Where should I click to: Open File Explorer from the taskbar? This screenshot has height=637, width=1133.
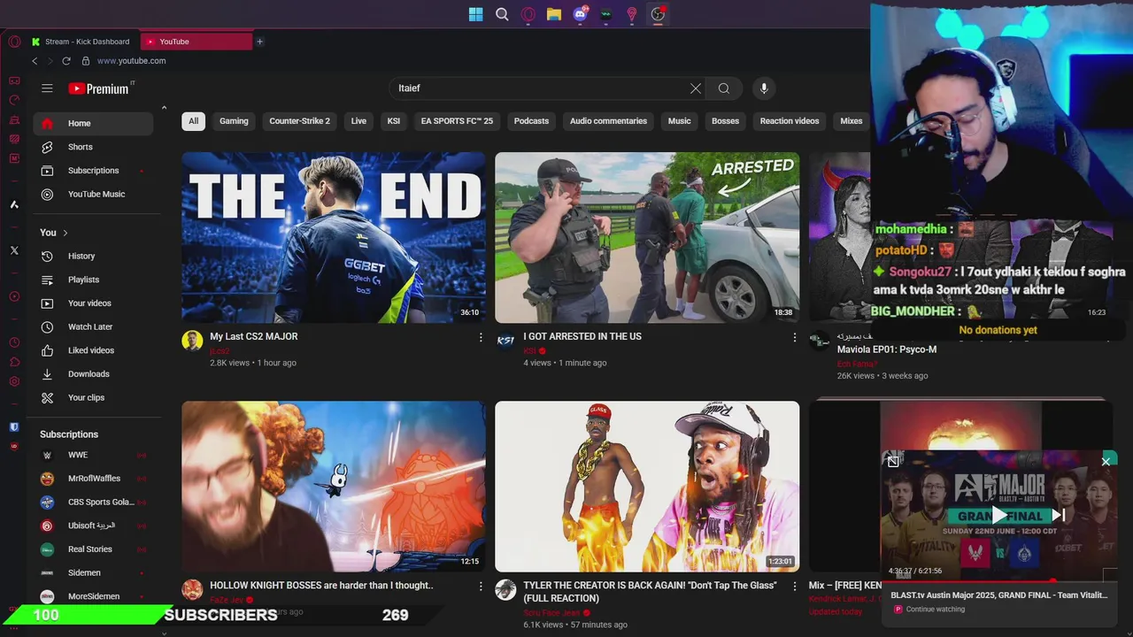tap(554, 14)
